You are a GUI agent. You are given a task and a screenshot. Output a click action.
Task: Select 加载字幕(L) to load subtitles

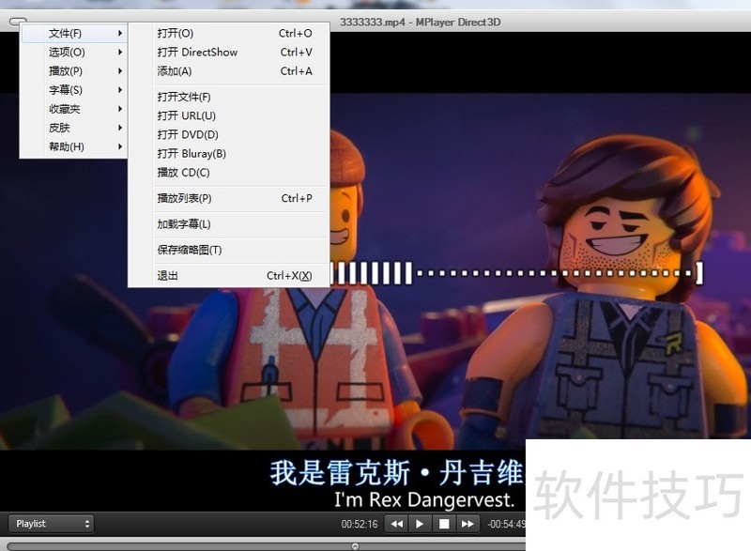[229, 224]
